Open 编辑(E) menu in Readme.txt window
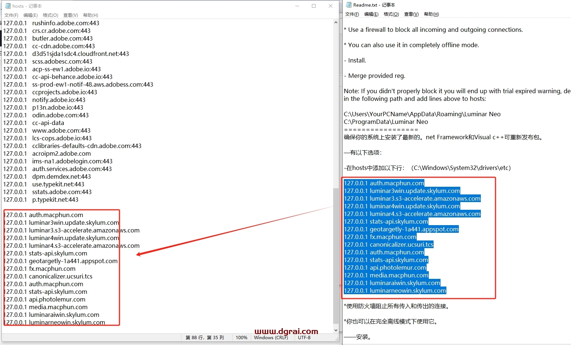Viewport: 571px width, 345px height. coord(371,14)
